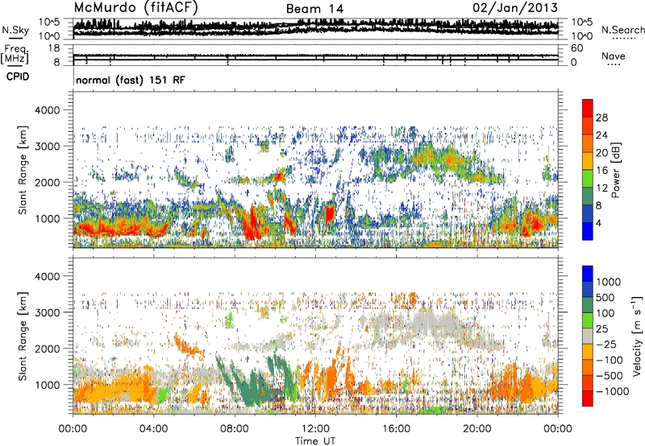Image resolution: width=645 pixels, height=446 pixels.
Task: Click the CPID label
Action: click(x=18, y=76)
